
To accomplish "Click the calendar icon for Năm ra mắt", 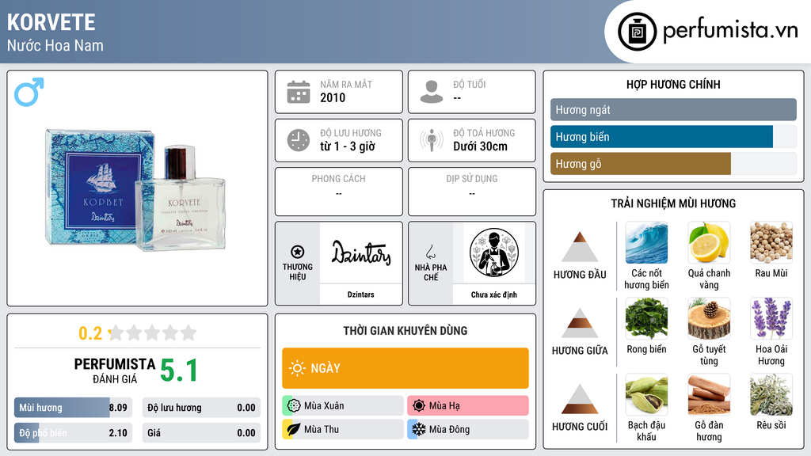I will [x=299, y=92].
